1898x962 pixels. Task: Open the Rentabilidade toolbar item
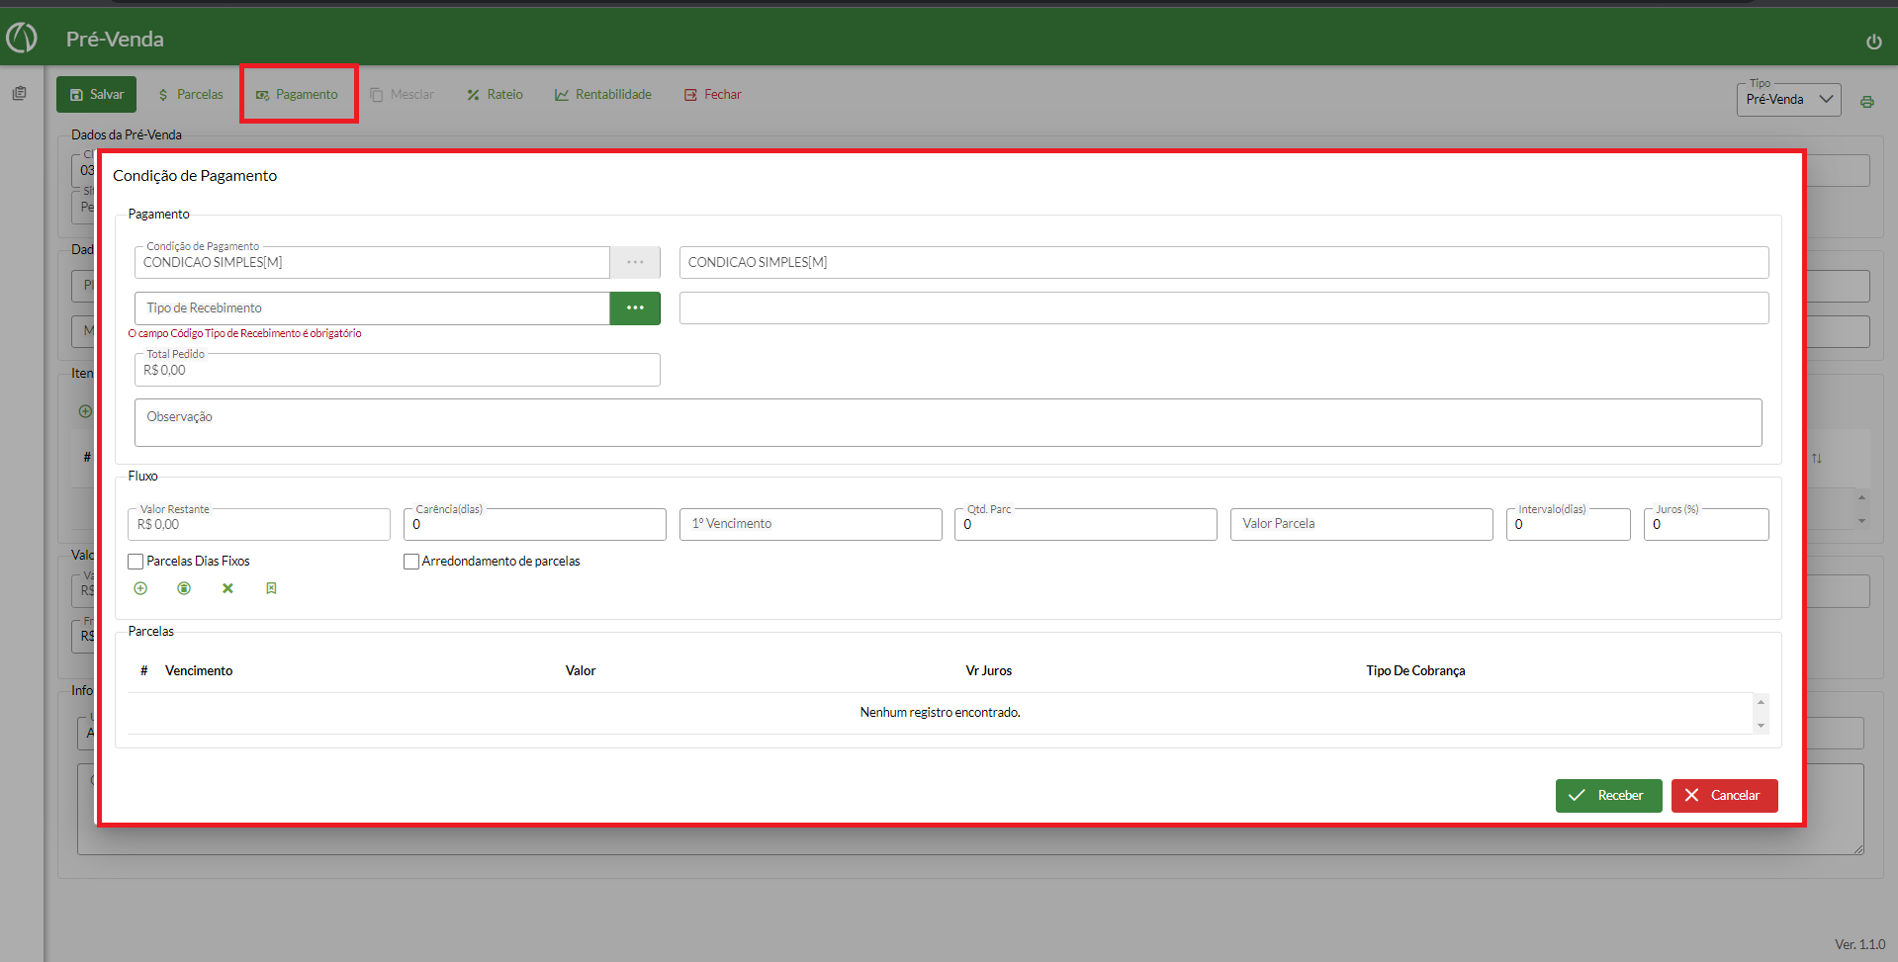click(603, 95)
